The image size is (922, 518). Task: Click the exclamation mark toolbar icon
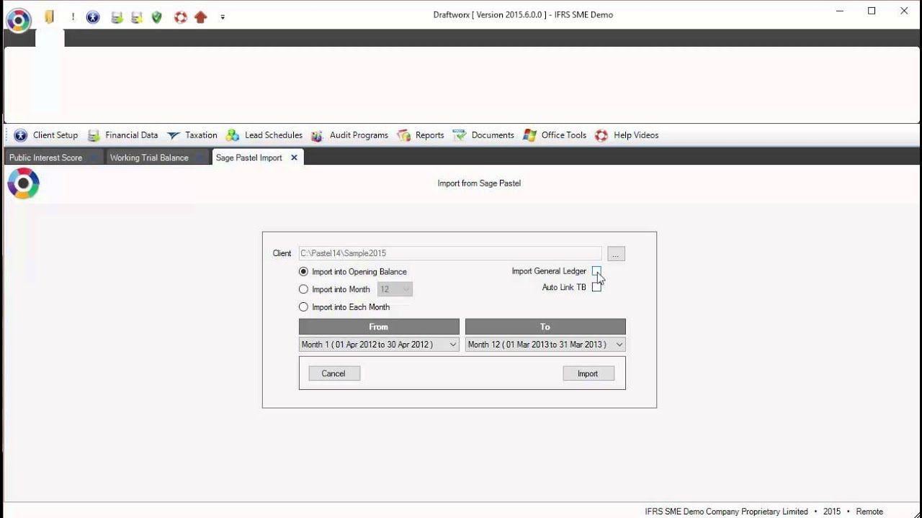73,17
